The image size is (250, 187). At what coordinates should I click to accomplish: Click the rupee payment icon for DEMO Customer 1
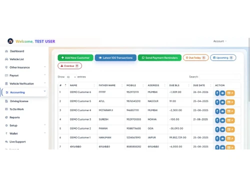click(x=217, y=139)
